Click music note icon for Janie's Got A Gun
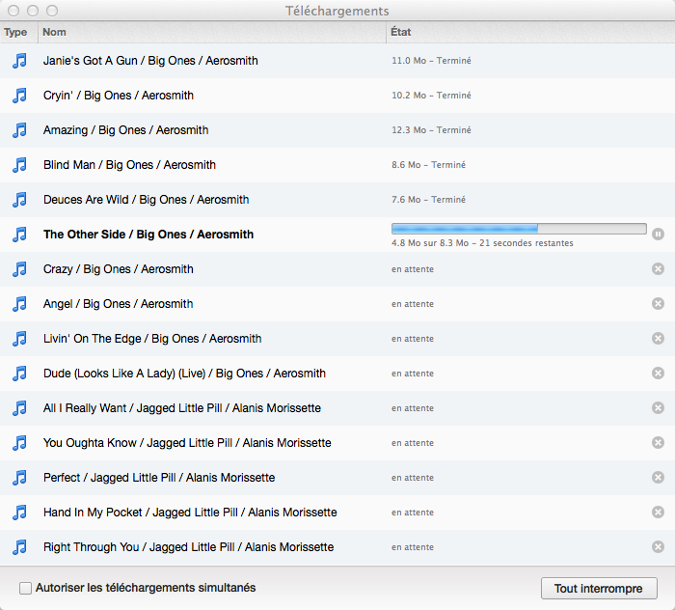The image size is (675, 610). coord(19,60)
